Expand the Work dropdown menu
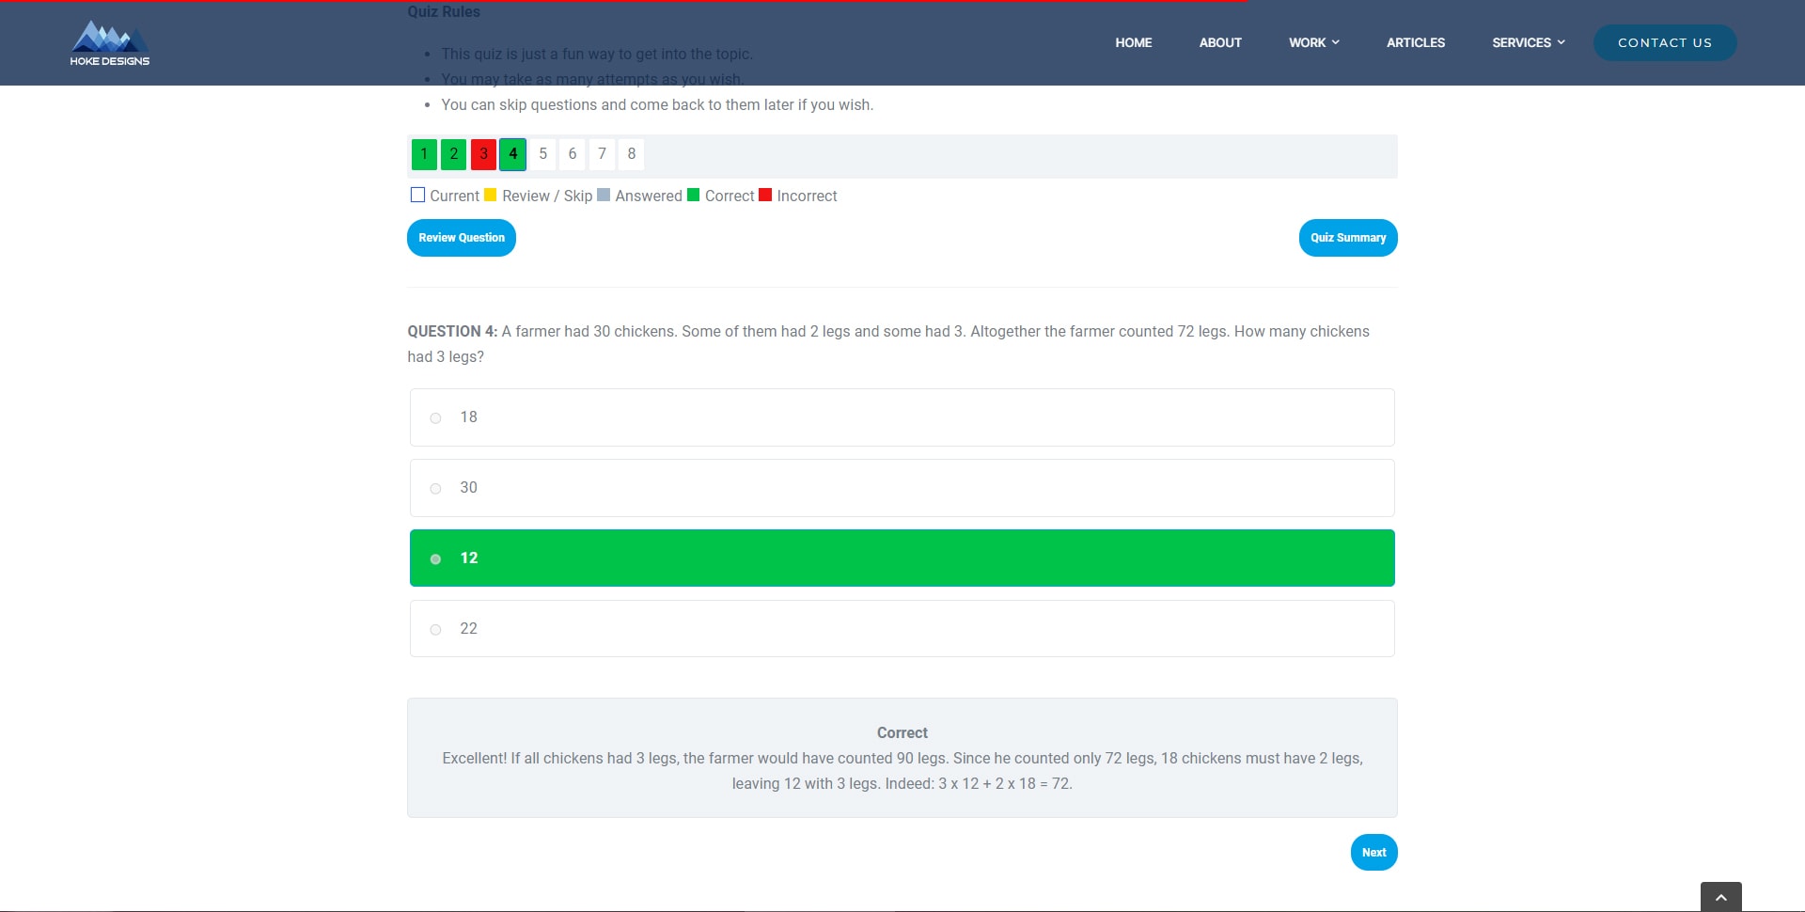This screenshot has height=912, width=1805. [1313, 43]
